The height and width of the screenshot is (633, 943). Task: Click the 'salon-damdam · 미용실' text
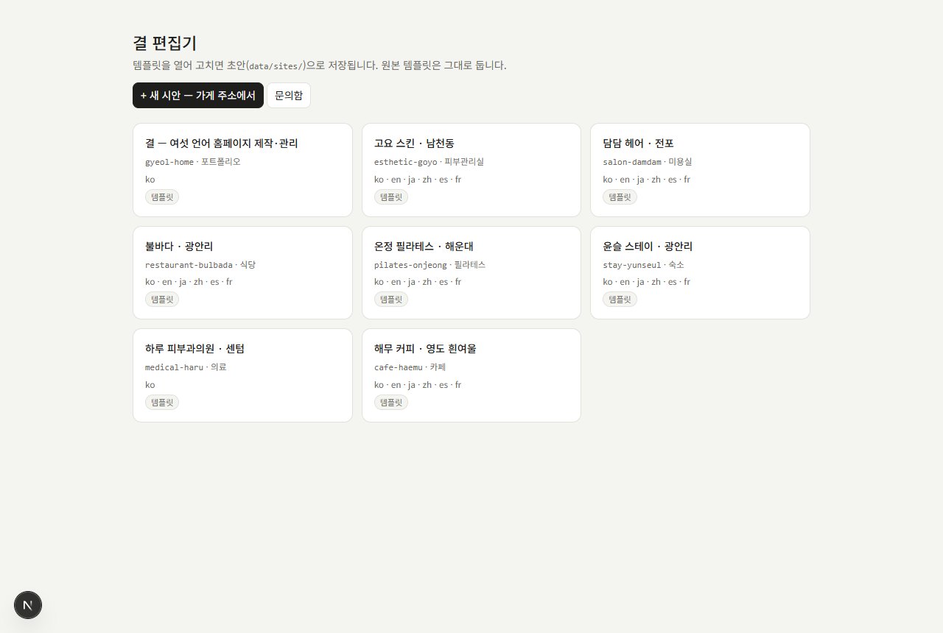coord(648,162)
